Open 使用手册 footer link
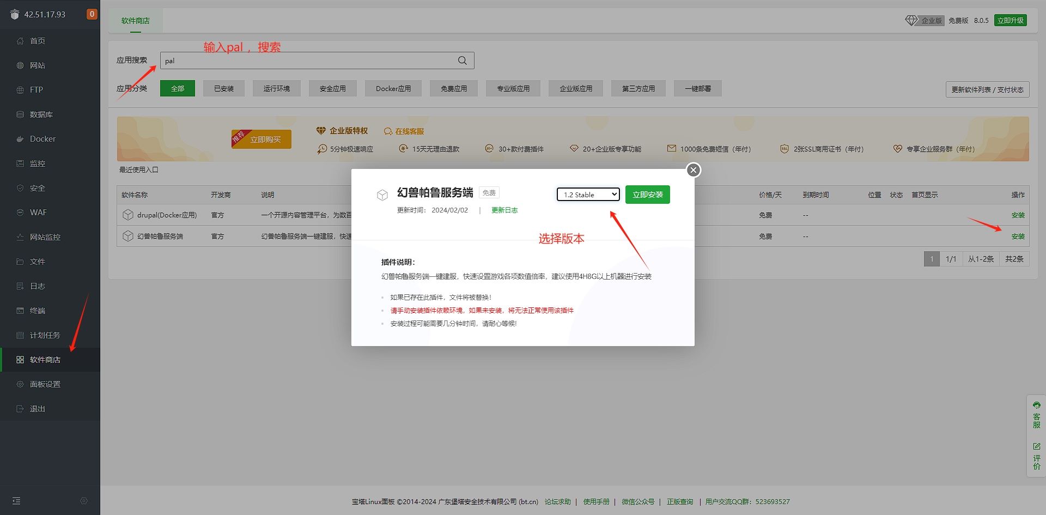1046x515 pixels. click(x=596, y=502)
